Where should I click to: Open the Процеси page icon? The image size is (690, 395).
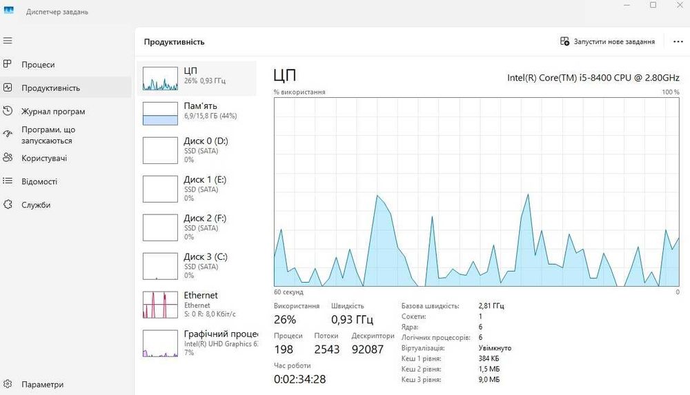click(x=8, y=64)
